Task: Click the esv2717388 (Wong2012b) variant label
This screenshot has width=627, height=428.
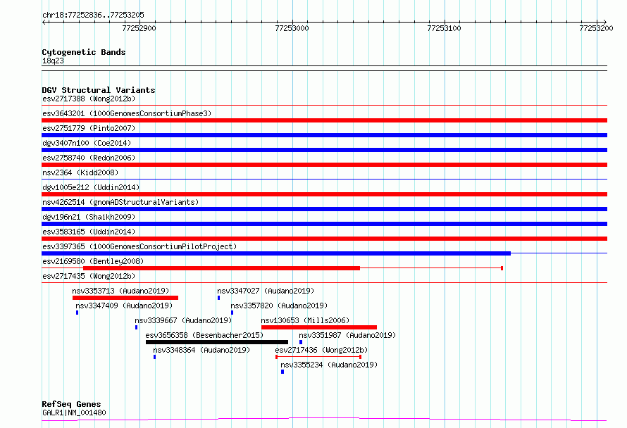Action: tap(89, 99)
